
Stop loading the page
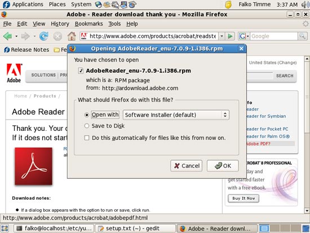point(57,37)
